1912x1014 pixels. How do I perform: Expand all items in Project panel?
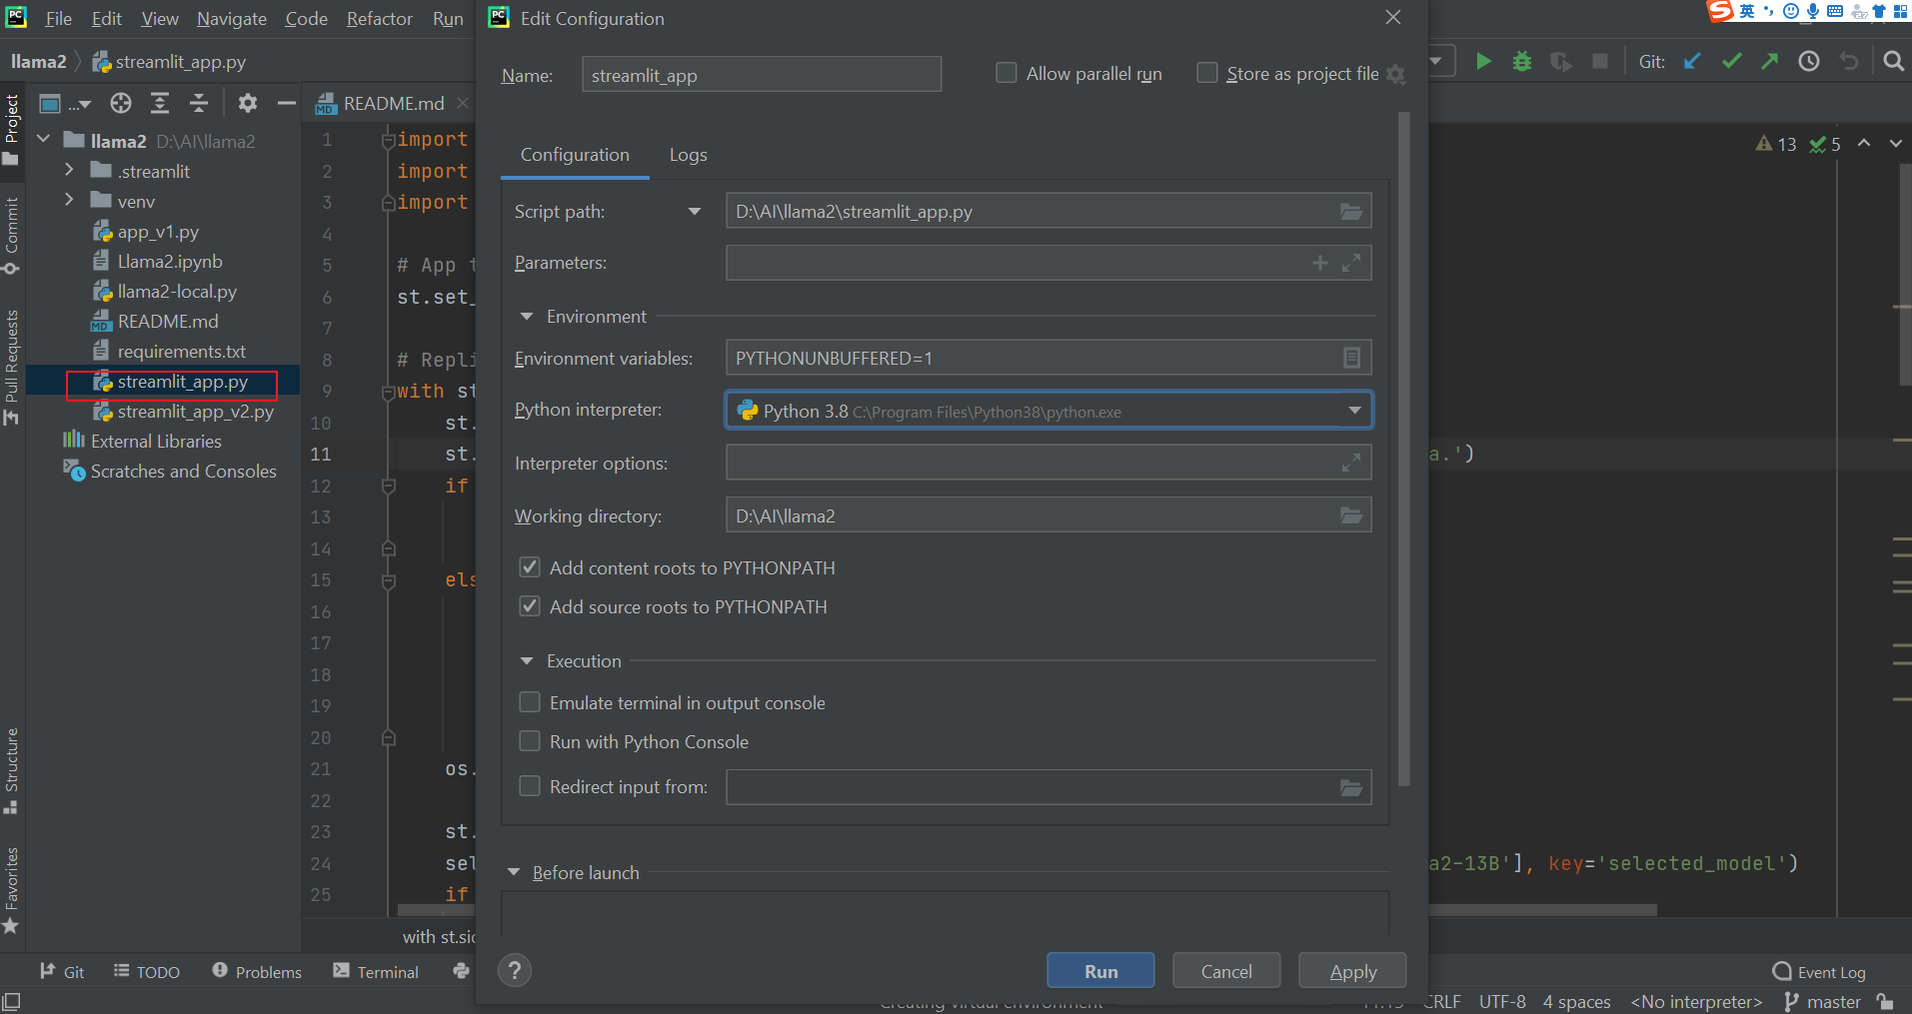[x=160, y=103]
